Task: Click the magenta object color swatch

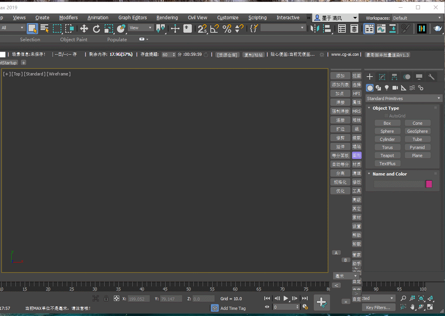Action: click(x=429, y=184)
